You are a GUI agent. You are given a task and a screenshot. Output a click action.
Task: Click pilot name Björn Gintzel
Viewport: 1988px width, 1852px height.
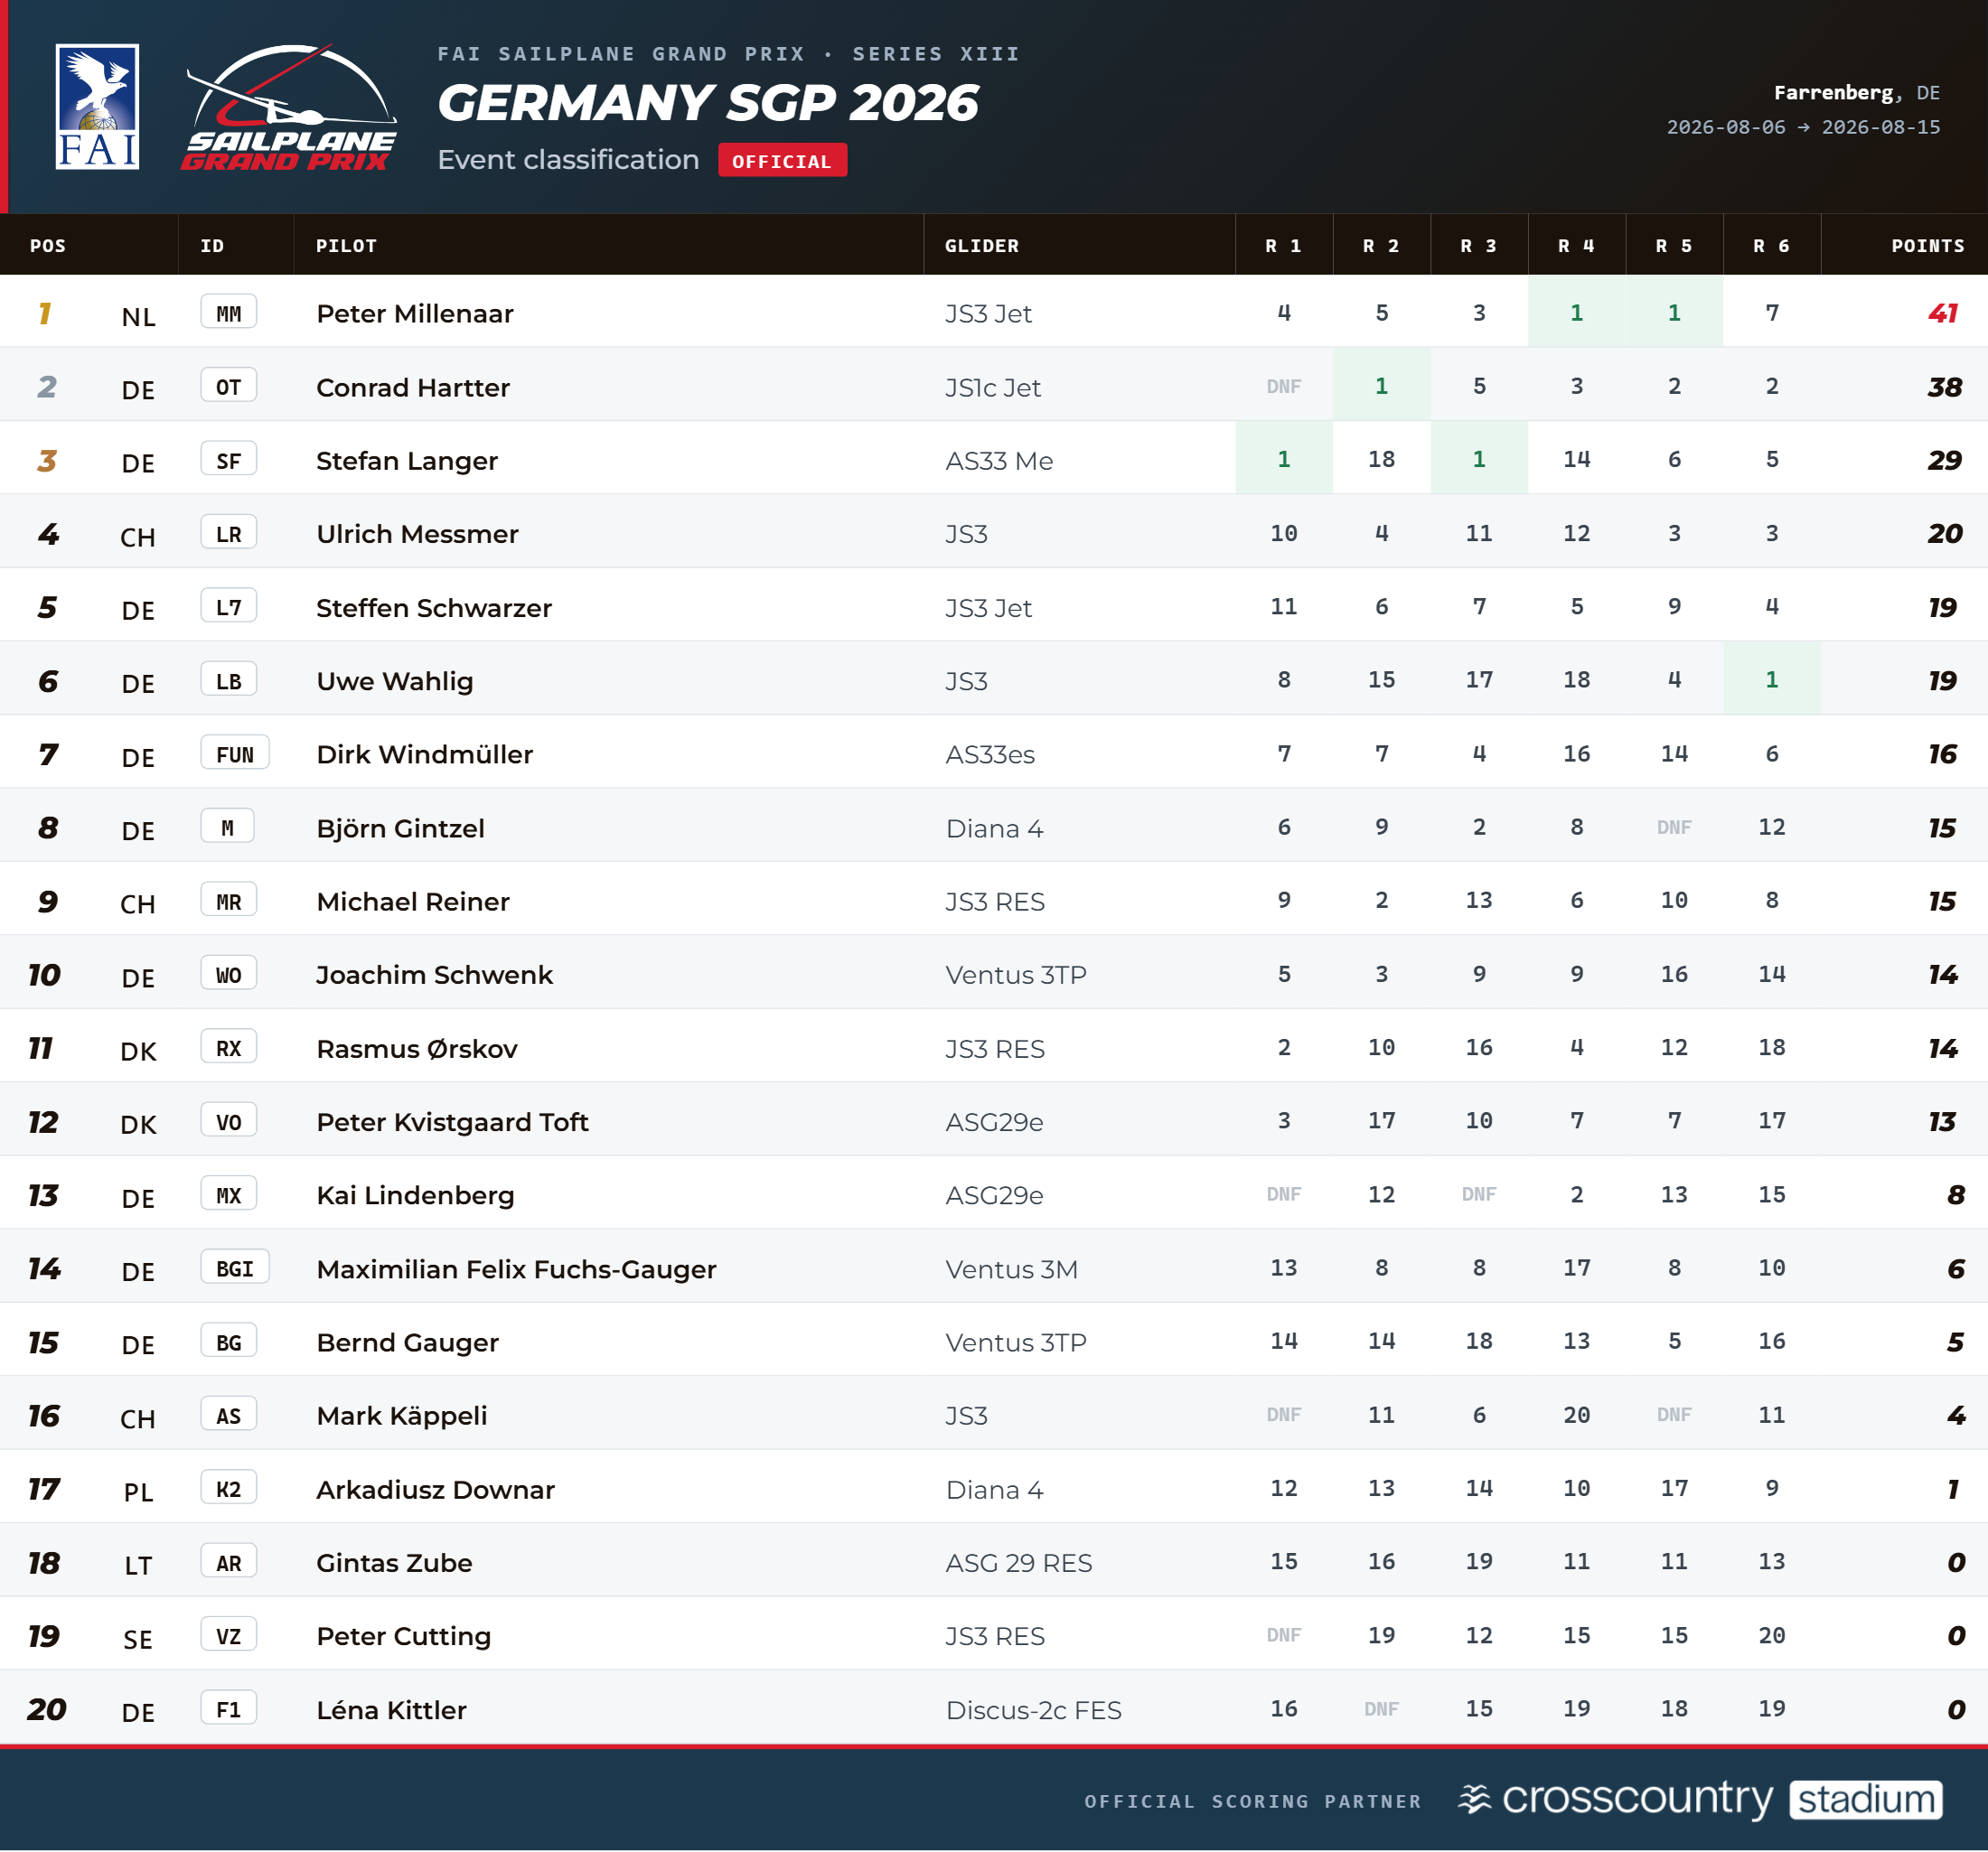[400, 828]
